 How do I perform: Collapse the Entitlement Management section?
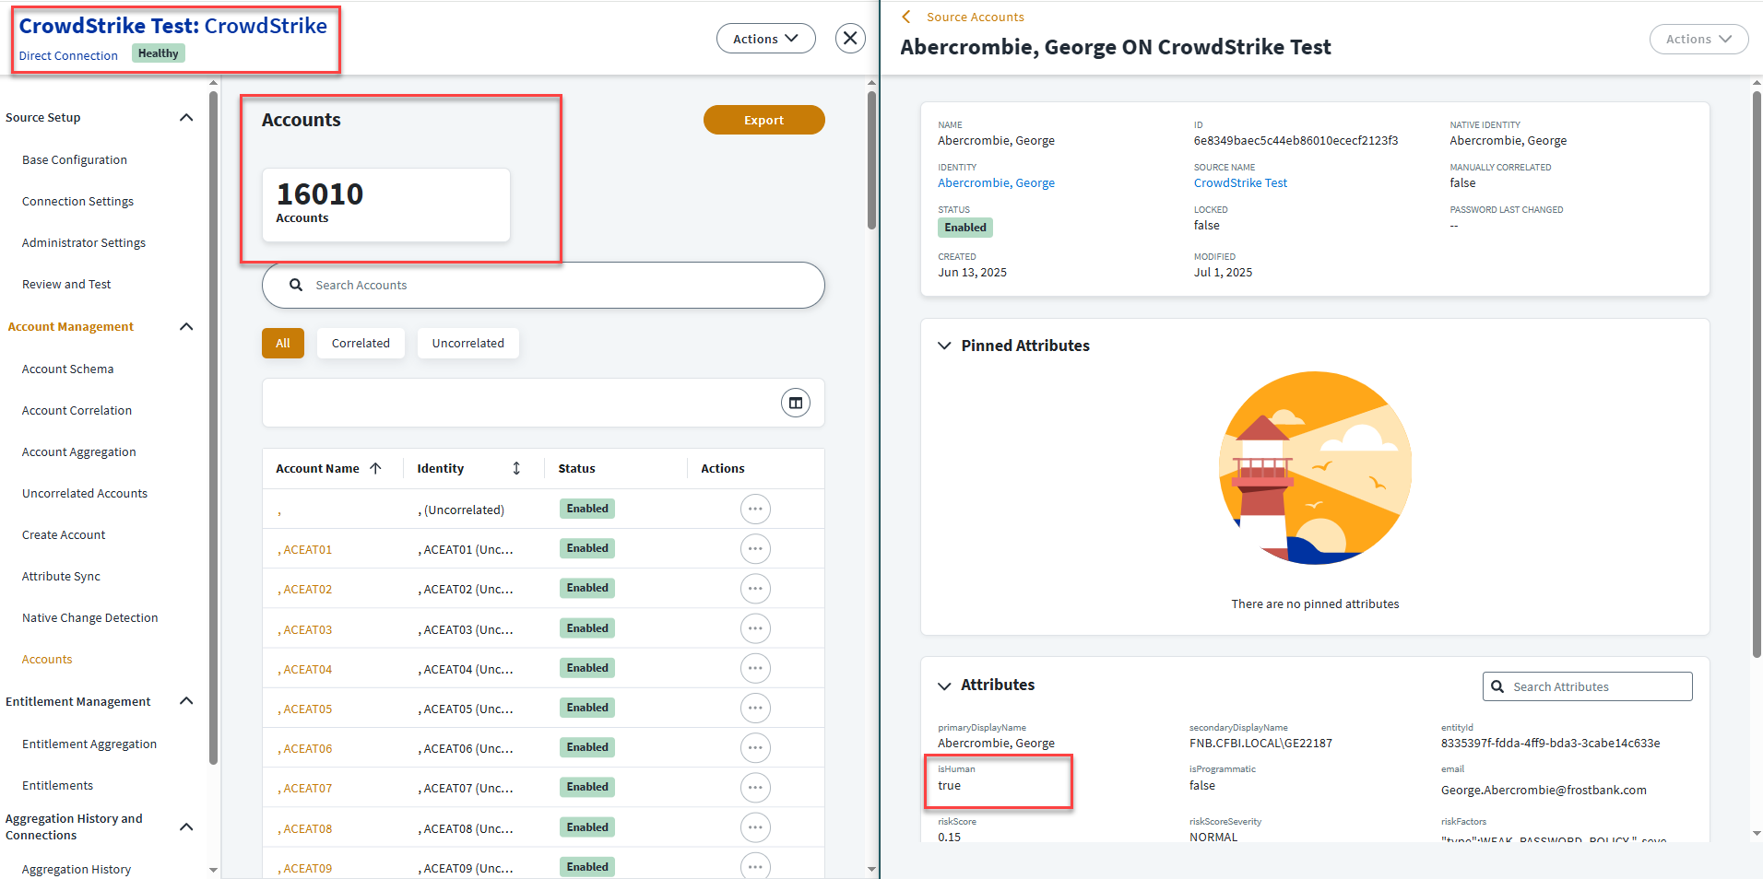coord(186,701)
